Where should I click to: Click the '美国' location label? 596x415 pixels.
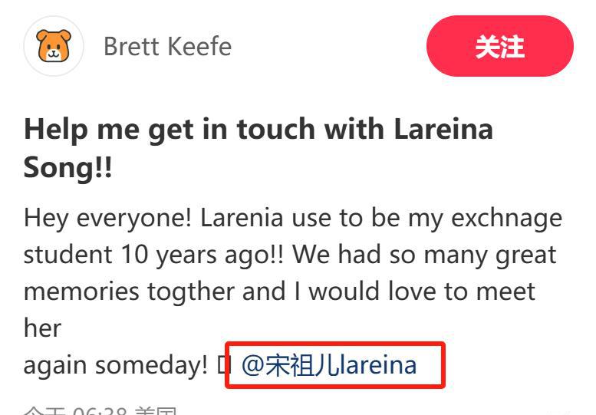pyautogui.click(x=156, y=411)
